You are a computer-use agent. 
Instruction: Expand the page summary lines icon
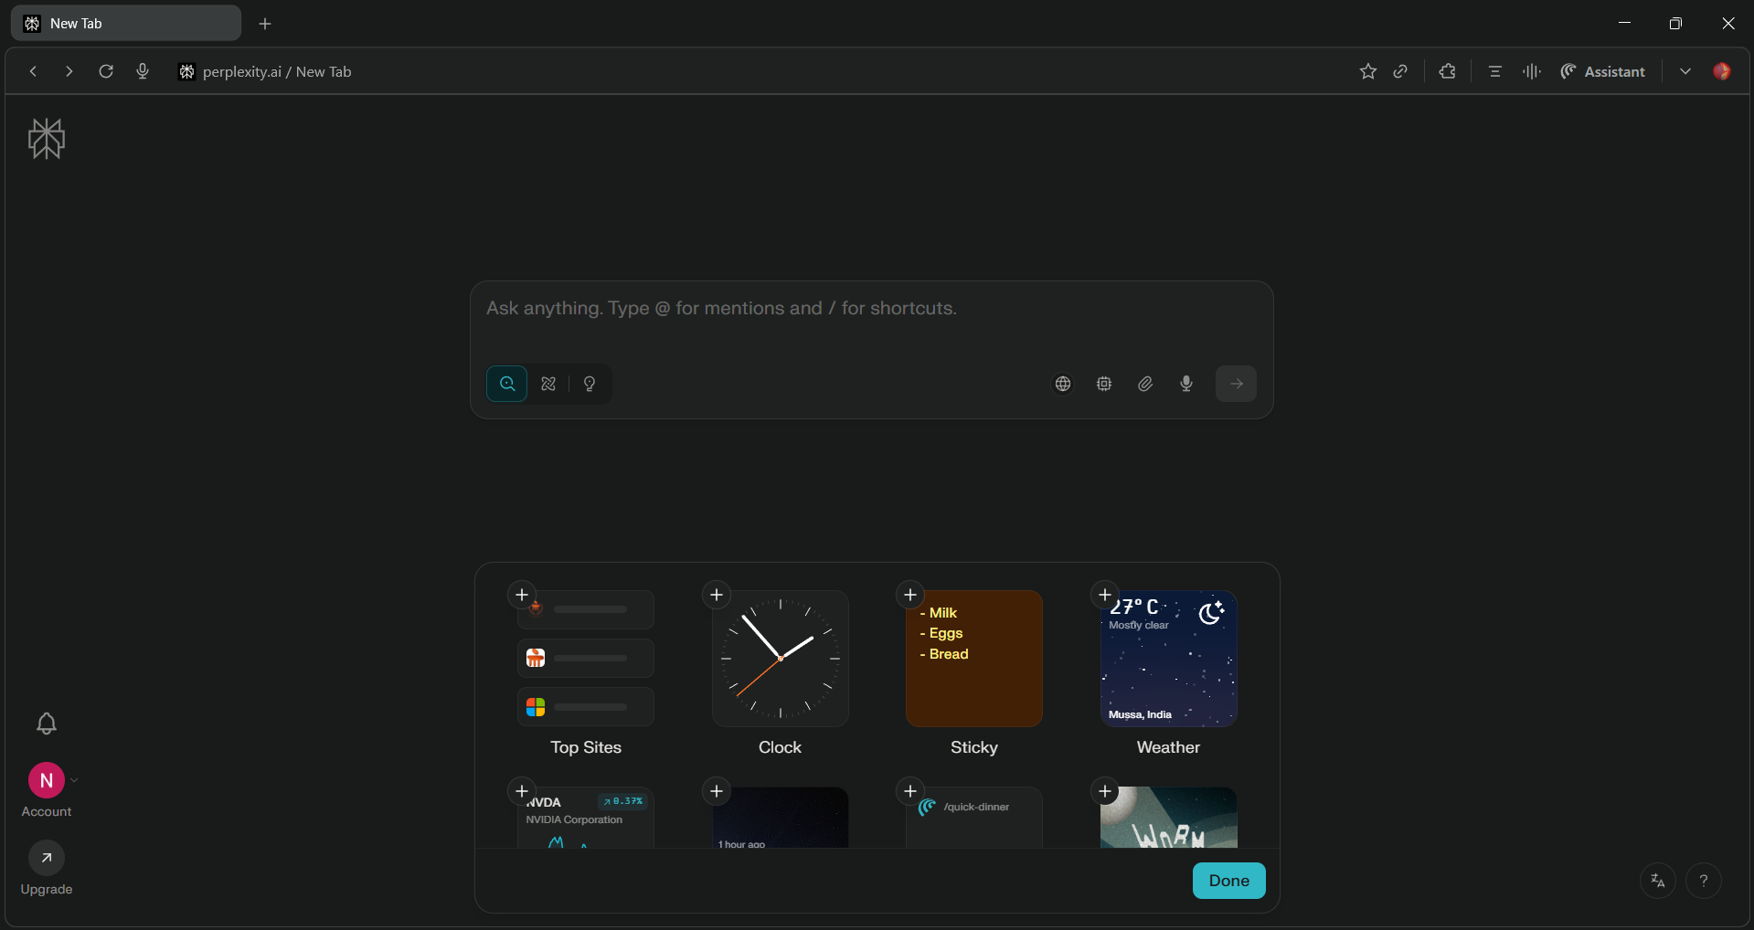[1494, 71]
